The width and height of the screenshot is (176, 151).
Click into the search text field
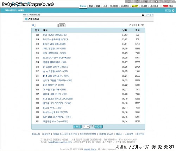click(x=46, y=26)
